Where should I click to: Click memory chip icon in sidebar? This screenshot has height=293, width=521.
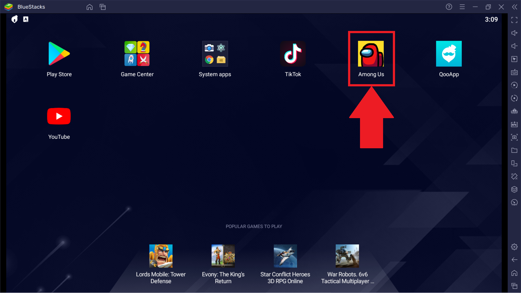(514, 111)
